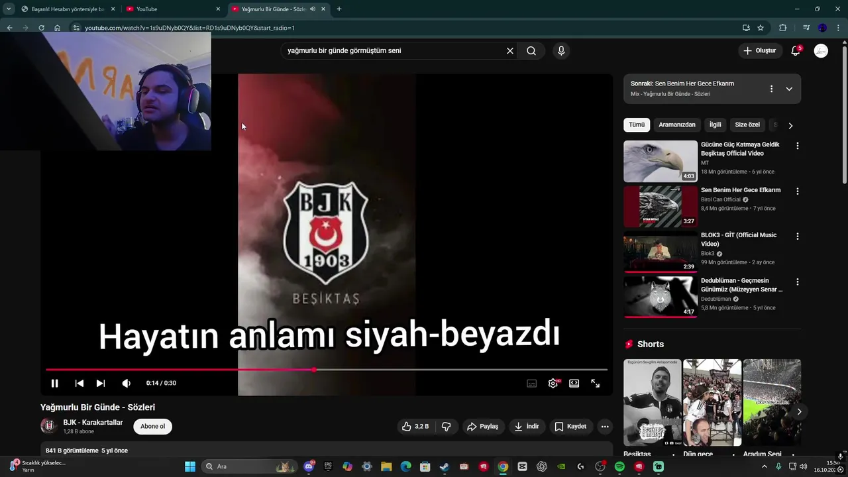Mute tab audio speaker icon
848x477 pixels.
pyautogui.click(x=313, y=9)
